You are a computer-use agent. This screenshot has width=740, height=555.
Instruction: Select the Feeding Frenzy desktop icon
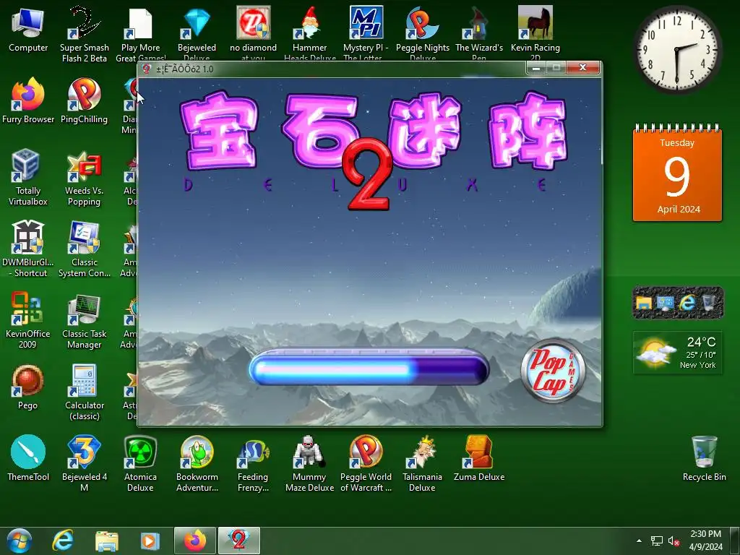pyautogui.click(x=253, y=463)
